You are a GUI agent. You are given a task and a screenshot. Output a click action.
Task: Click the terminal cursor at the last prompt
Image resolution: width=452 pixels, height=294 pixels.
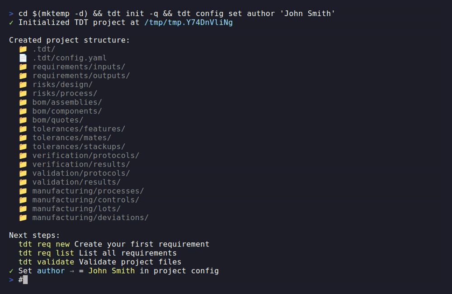tap(25, 280)
